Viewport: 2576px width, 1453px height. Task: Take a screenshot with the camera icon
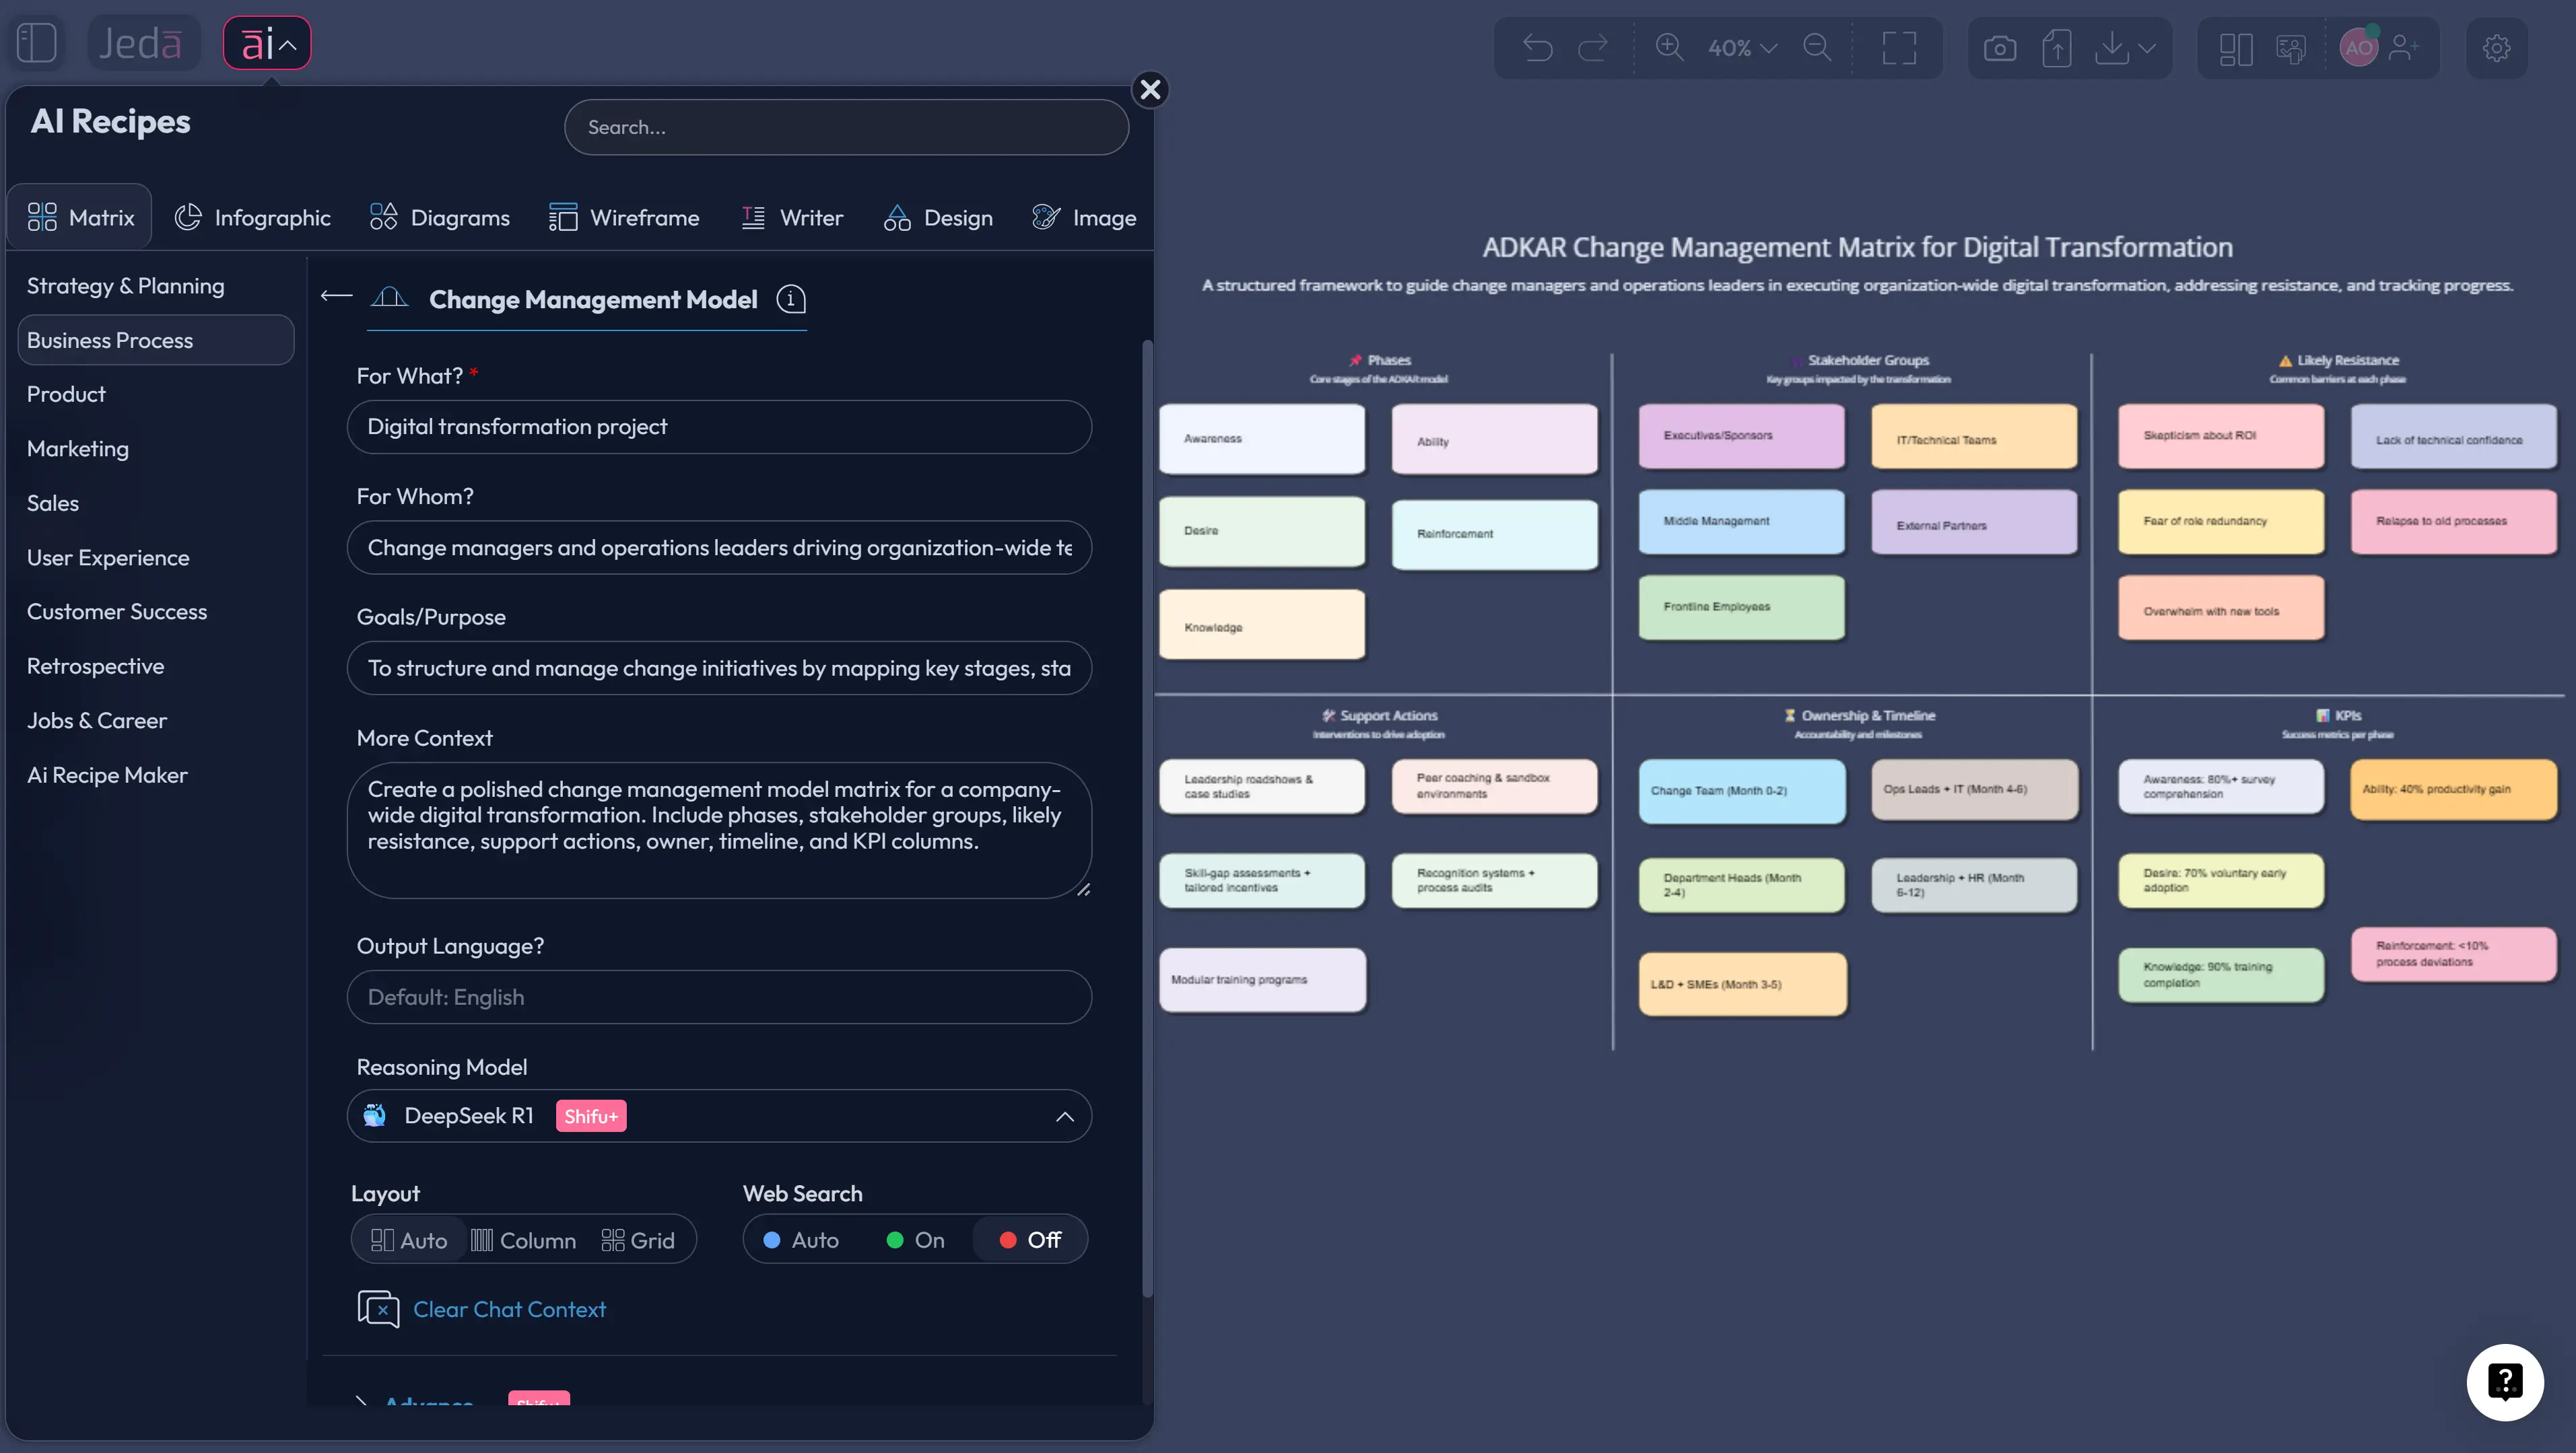2000,48
